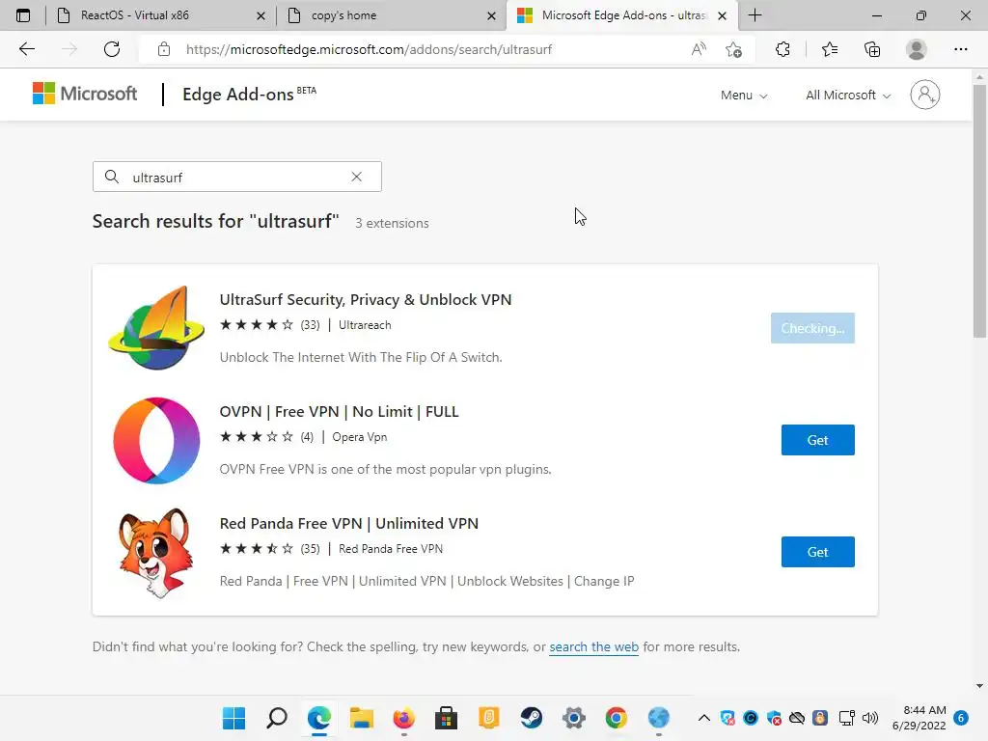This screenshot has height=741, width=988.
Task: Expand the Menu dropdown
Action: (744, 96)
